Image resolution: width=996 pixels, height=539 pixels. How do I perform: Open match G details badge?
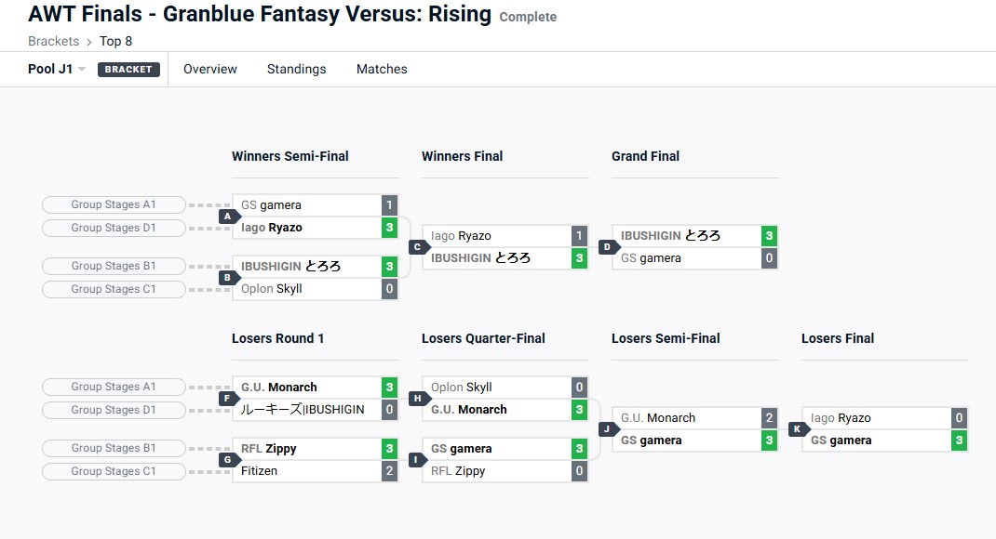tap(226, 459)
